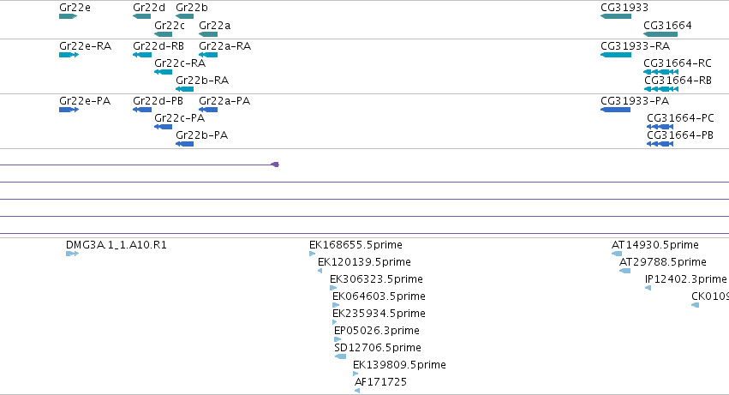
Task: Select the Gr22a gene label
Action: [x=215, y=26]
